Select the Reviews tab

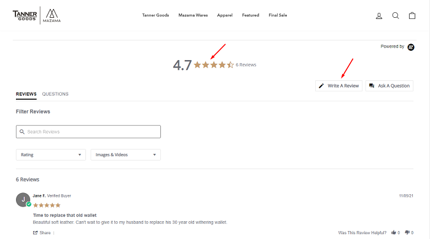(26, 94)
